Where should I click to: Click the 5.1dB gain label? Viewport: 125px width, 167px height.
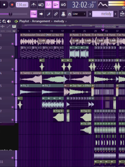click(75, 40)
